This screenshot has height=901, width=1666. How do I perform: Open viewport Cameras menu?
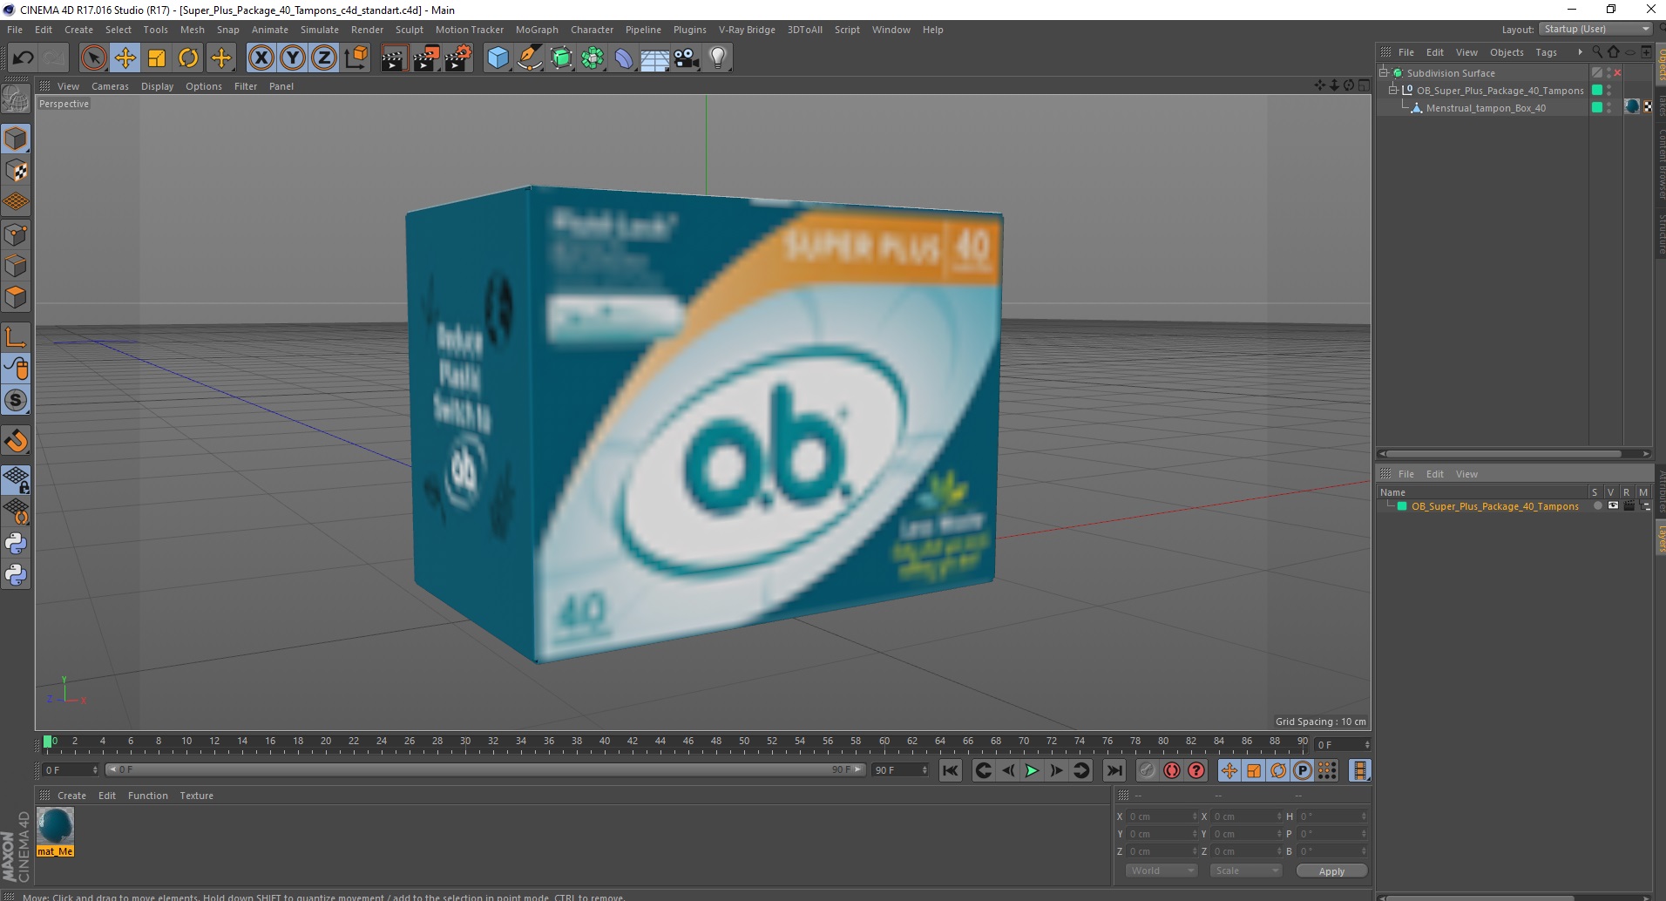[x=110, y=86]
